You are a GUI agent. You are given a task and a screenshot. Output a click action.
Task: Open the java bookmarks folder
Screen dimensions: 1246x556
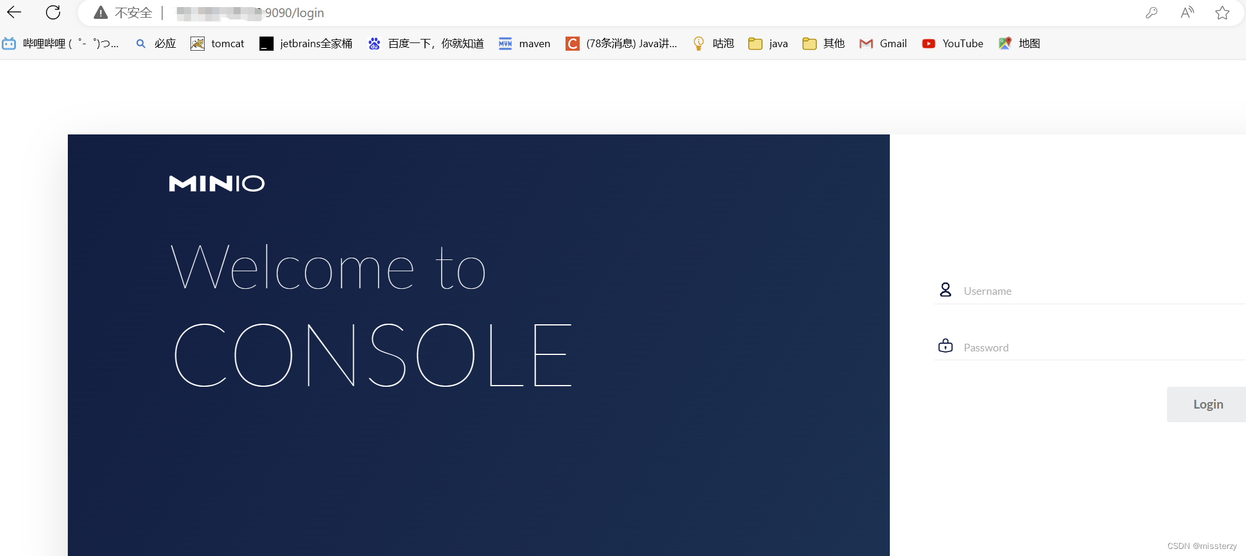[x=767, y=43]
